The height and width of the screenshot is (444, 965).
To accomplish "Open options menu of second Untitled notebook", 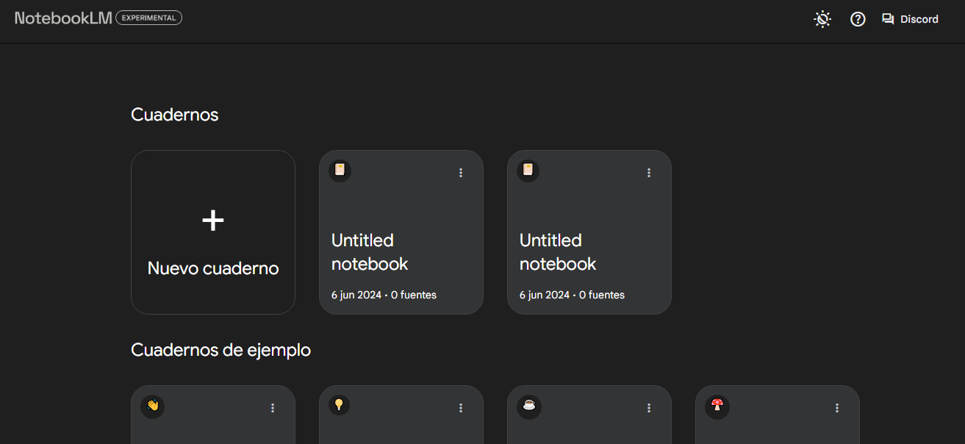I will click(649, 173).
